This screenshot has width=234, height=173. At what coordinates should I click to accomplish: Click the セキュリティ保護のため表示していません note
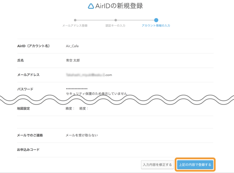click(x=97, y=94)
